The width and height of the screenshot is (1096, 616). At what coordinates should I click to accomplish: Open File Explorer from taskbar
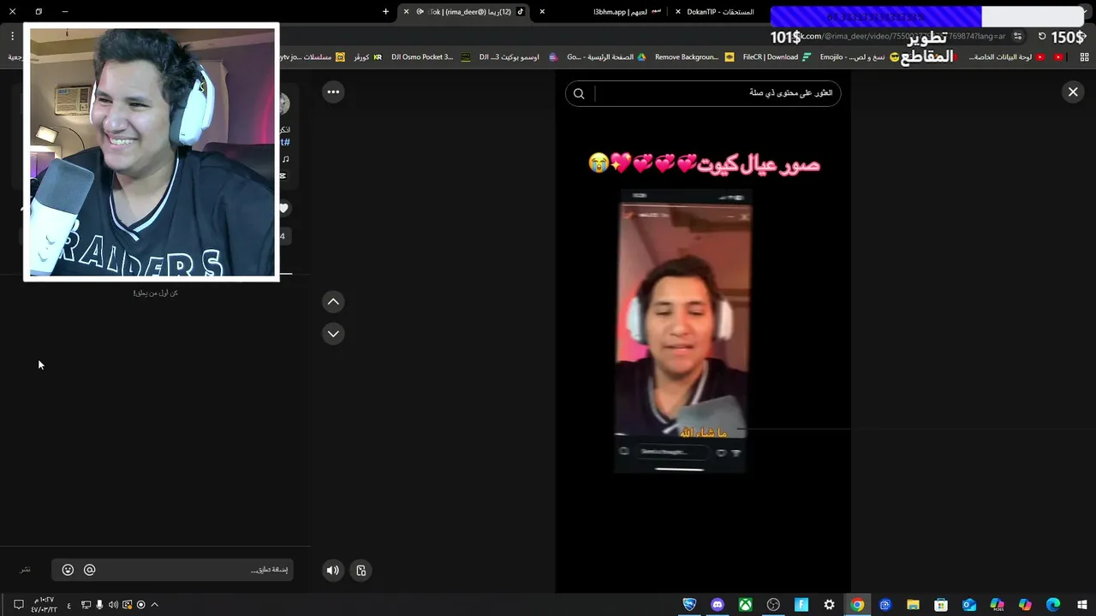point(913,605)
